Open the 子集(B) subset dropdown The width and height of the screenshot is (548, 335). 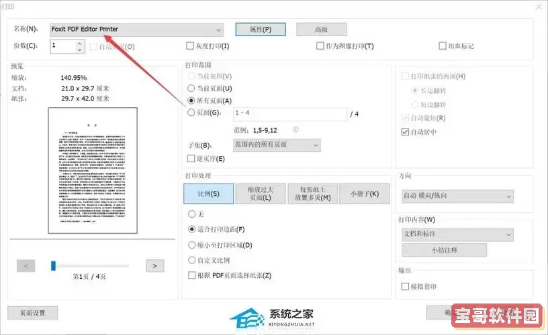(x=277, y=145)
